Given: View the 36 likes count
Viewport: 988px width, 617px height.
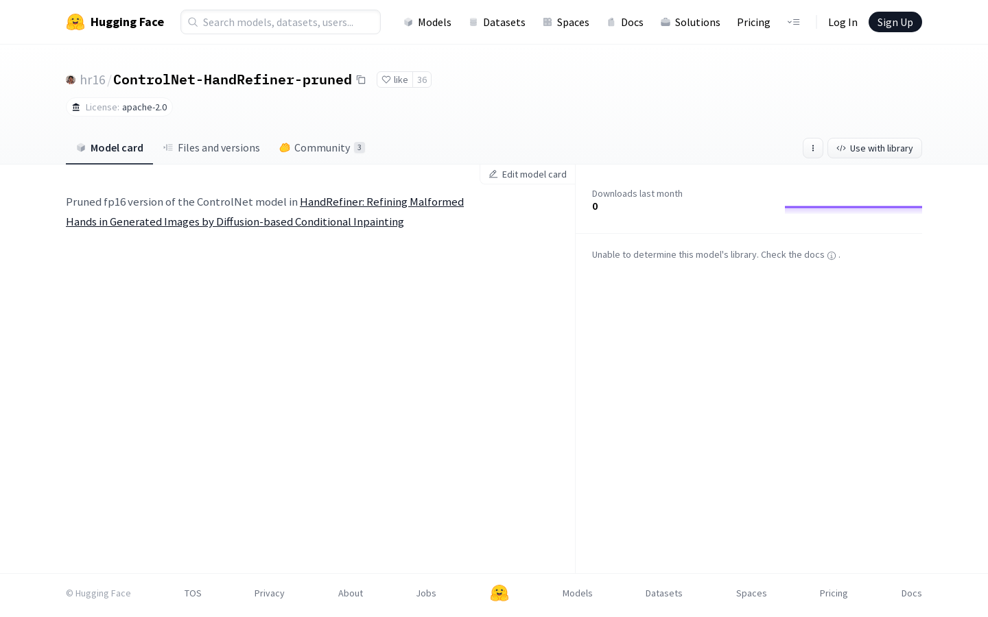Looking at the screenshot, I should [x=422, y=80].
